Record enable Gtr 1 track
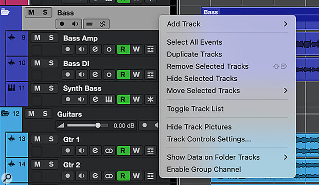Image resolution: width=319 pixels, height=185 pixels. click(x=68, y=151)
